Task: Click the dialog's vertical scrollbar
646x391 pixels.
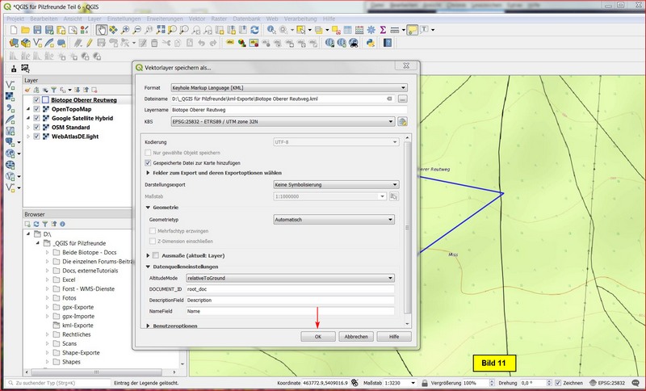Action: click(408, 229)
